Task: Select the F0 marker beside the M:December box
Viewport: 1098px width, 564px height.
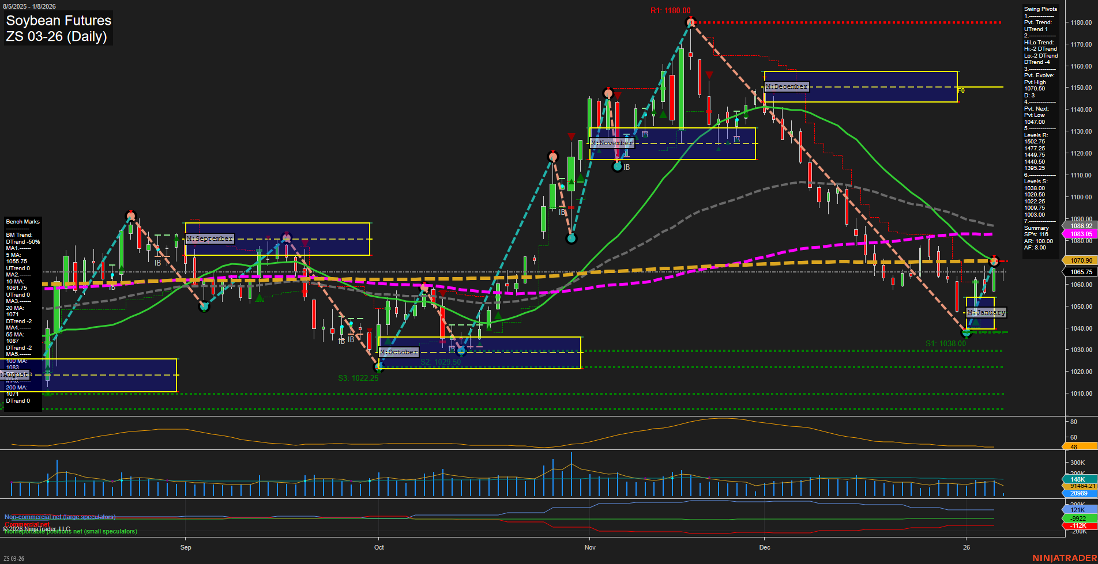Action: pos(960,91)
